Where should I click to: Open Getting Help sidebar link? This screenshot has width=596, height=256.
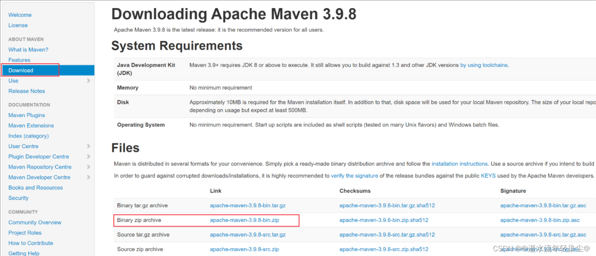[24, 253]
